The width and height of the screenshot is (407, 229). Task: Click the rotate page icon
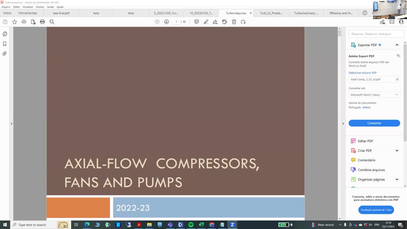point(243,22)
